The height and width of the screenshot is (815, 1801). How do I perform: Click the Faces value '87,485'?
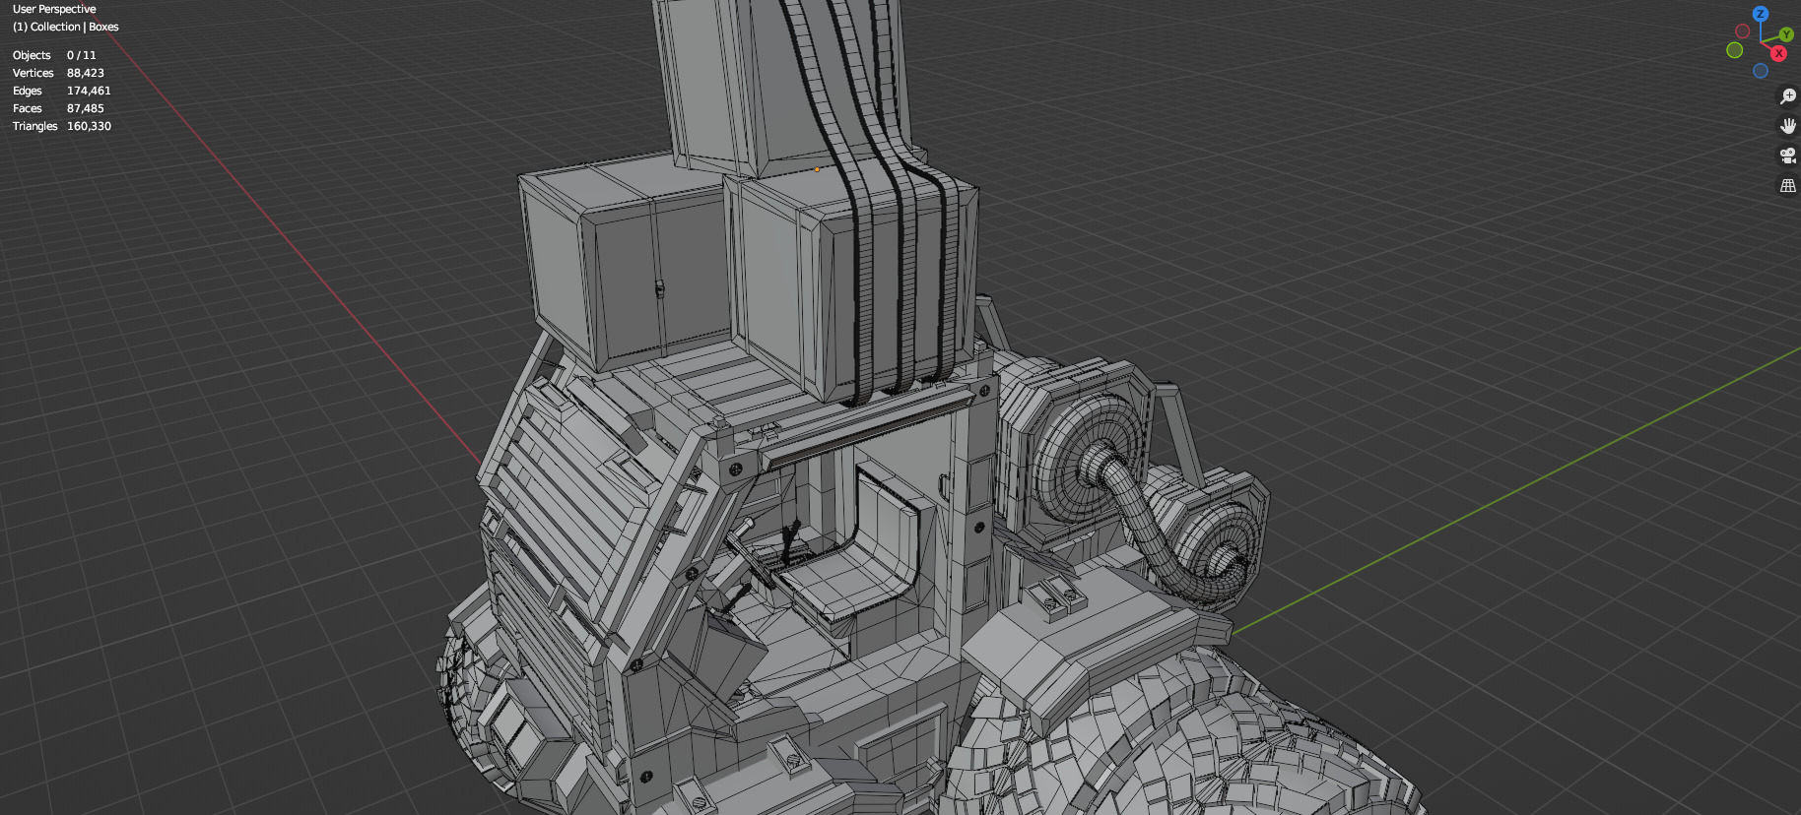click(86, 108)
